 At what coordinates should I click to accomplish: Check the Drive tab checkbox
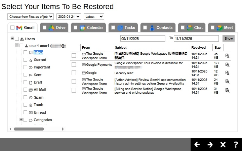44,28
